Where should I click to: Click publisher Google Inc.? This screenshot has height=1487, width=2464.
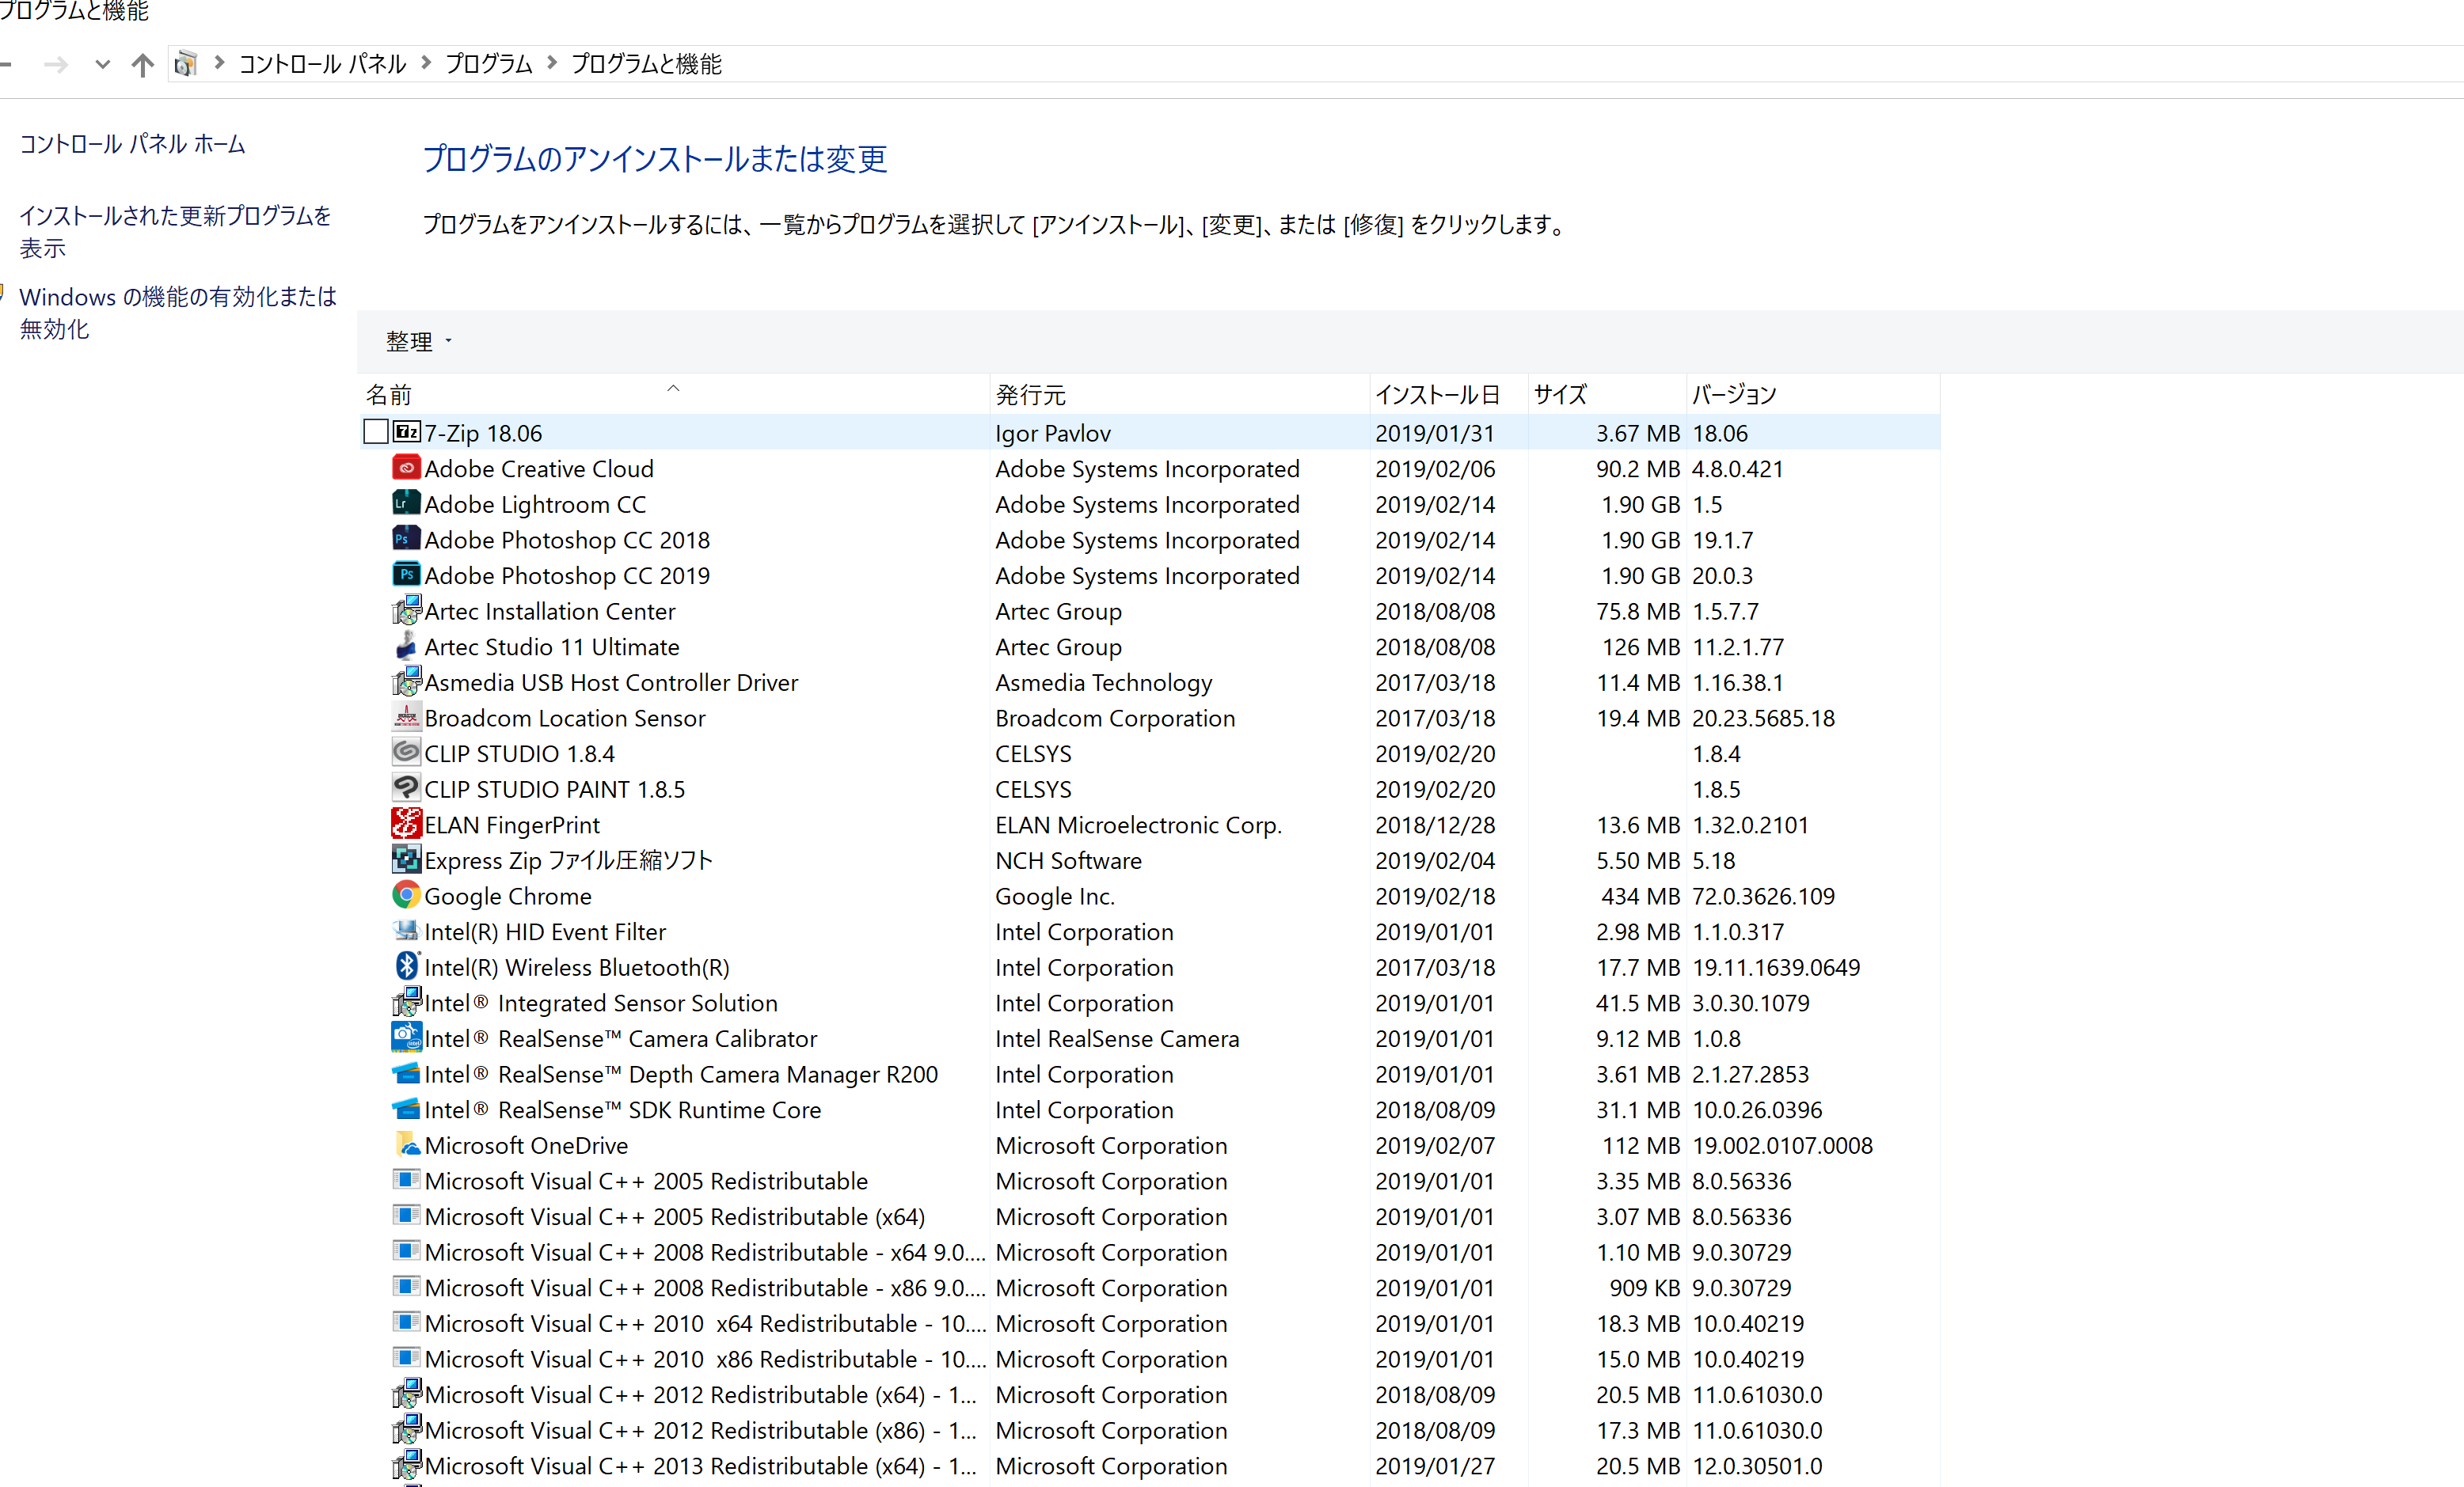[1055, 897]
